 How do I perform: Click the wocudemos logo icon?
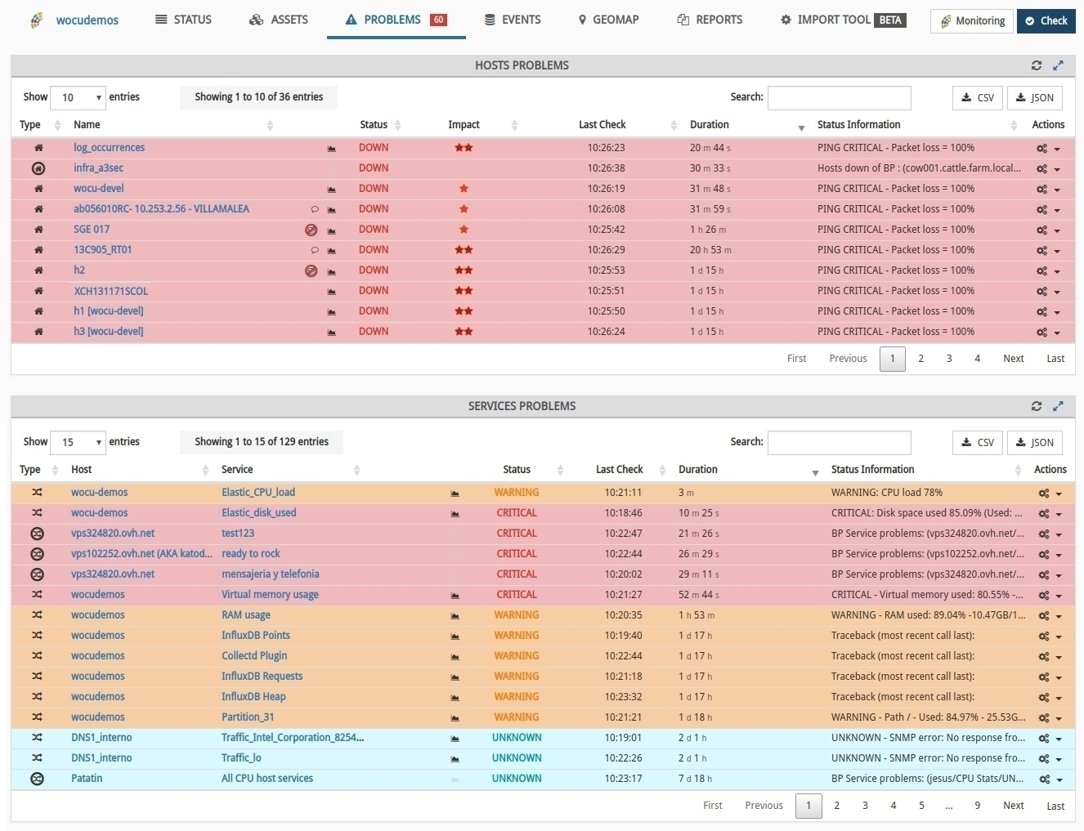[36, 20]
